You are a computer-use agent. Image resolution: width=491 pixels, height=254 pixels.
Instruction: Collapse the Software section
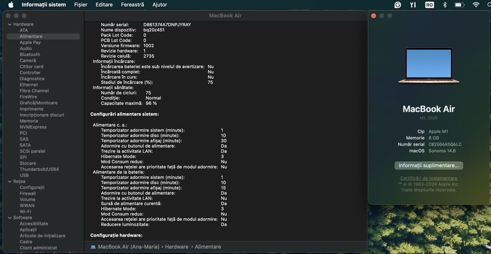pyautogui.click(x=9, y=218)
